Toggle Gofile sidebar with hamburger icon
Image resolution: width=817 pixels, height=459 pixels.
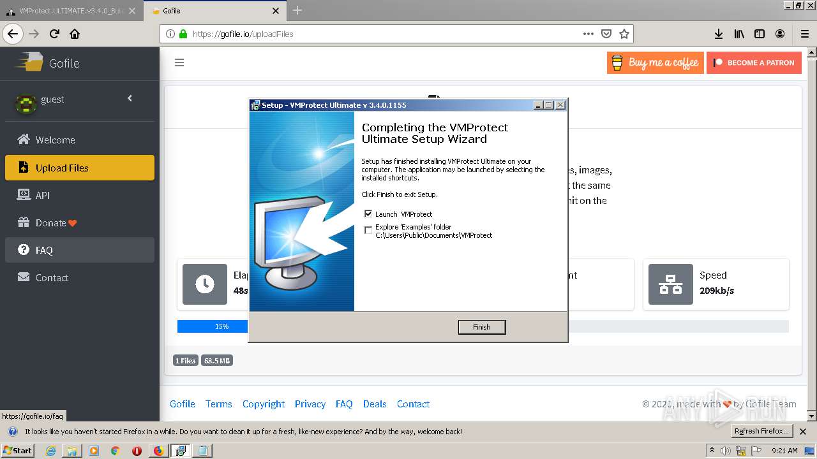pyautogui.click(x=179, y=62)
